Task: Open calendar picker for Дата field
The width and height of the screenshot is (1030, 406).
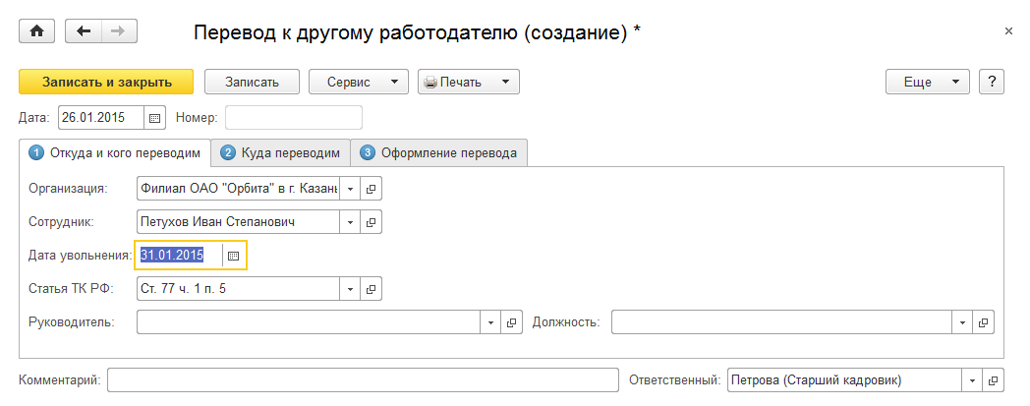Action: 154,118
